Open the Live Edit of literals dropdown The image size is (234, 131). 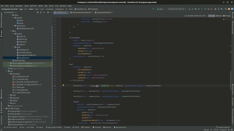(x=195, y=16)
